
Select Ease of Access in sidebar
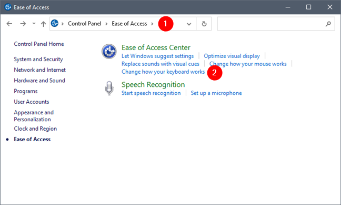point(32,139)
